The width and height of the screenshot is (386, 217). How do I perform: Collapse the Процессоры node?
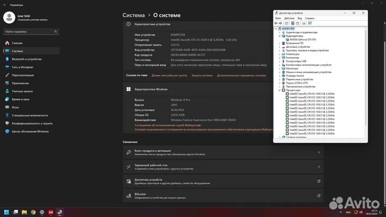tap(279, 91)
